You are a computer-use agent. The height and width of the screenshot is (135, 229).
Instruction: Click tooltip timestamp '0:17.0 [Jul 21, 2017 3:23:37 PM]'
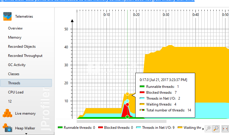click(163, 80)
